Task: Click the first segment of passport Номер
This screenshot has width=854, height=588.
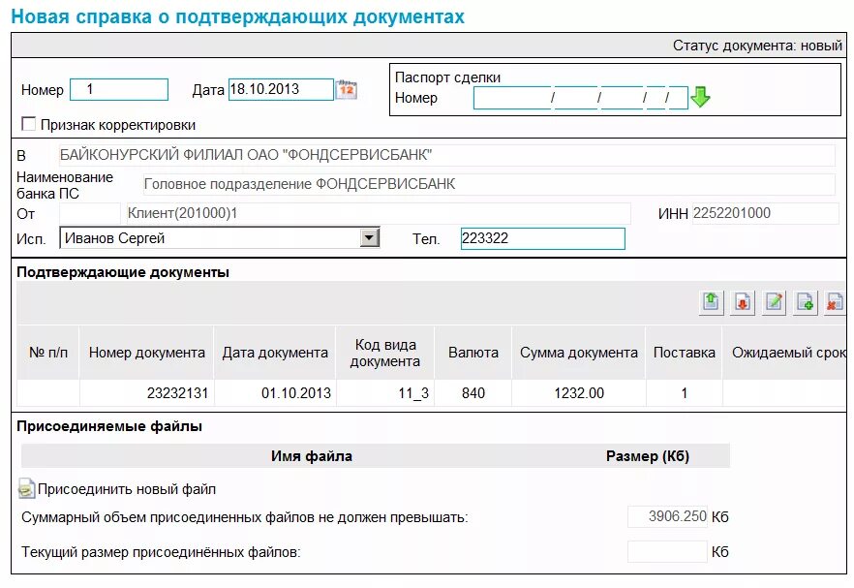Action: (x=512, y=98)
